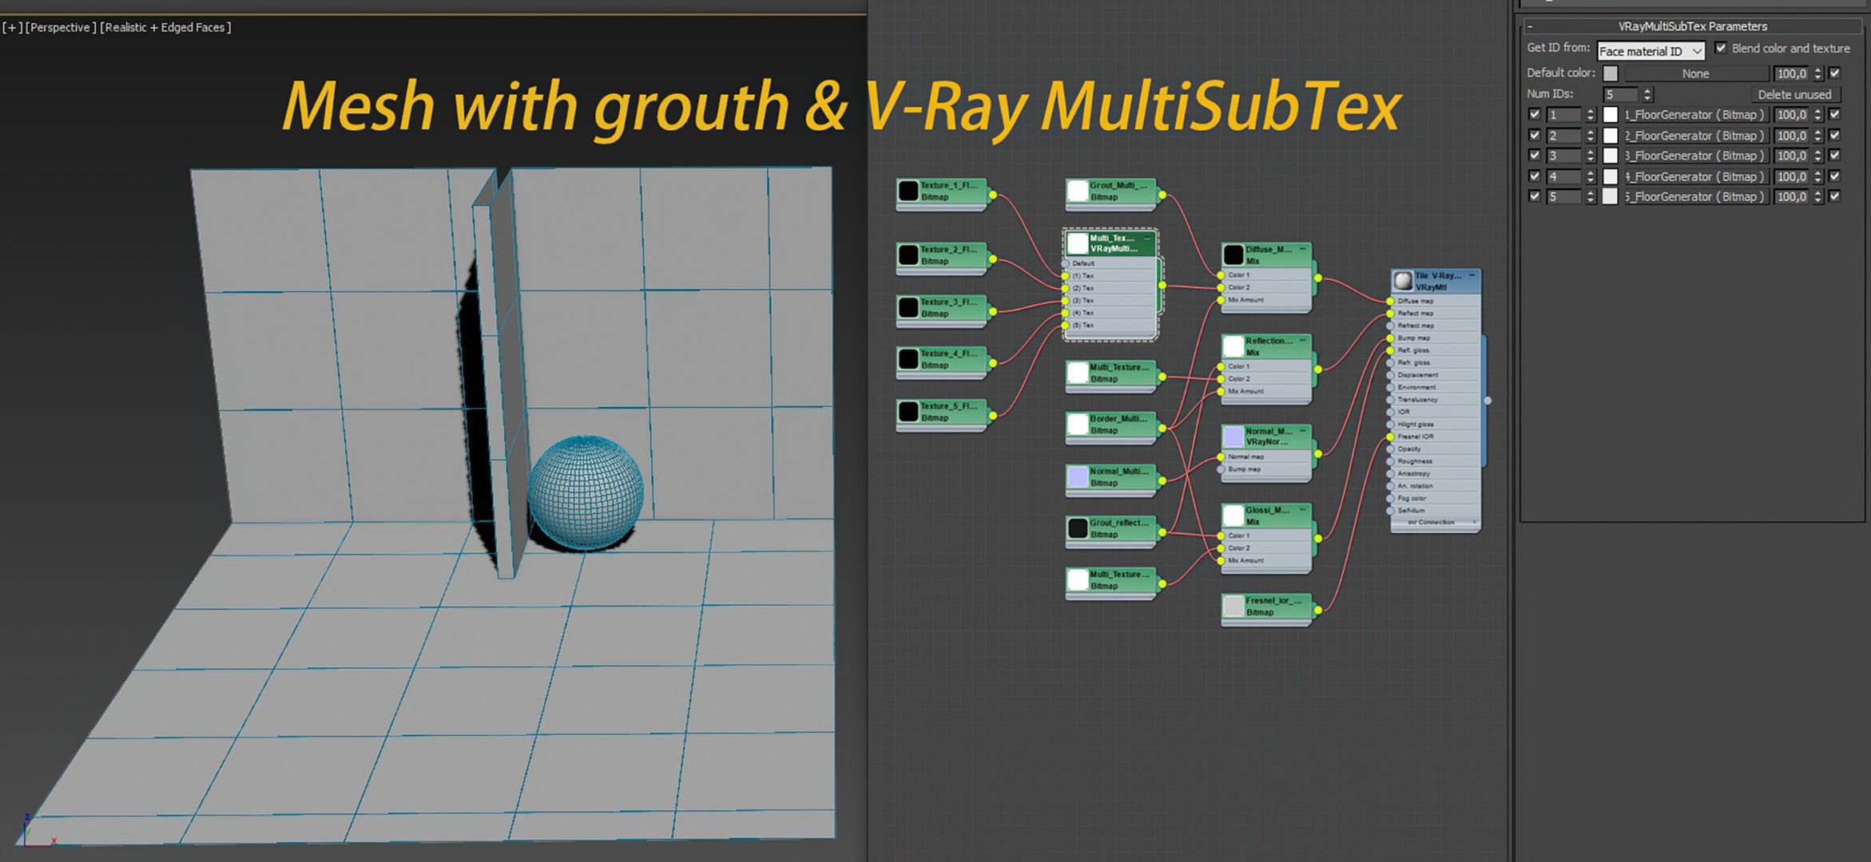
Task: Select the Grout_Multi bitmap node preview icon
Action: coord(1078,191)
